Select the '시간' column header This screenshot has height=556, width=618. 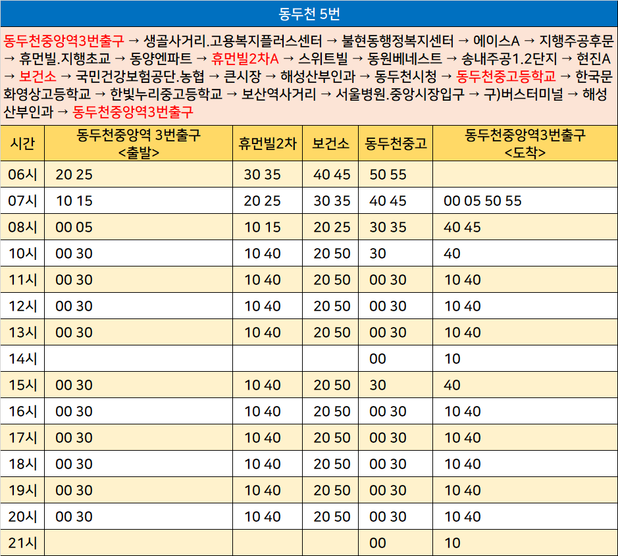[22, 143]
